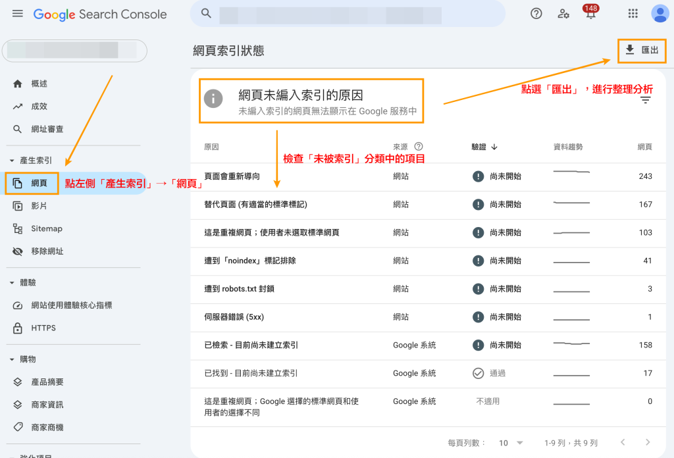
Task: Click the 來源 help question icon
Action: [418, 147]
